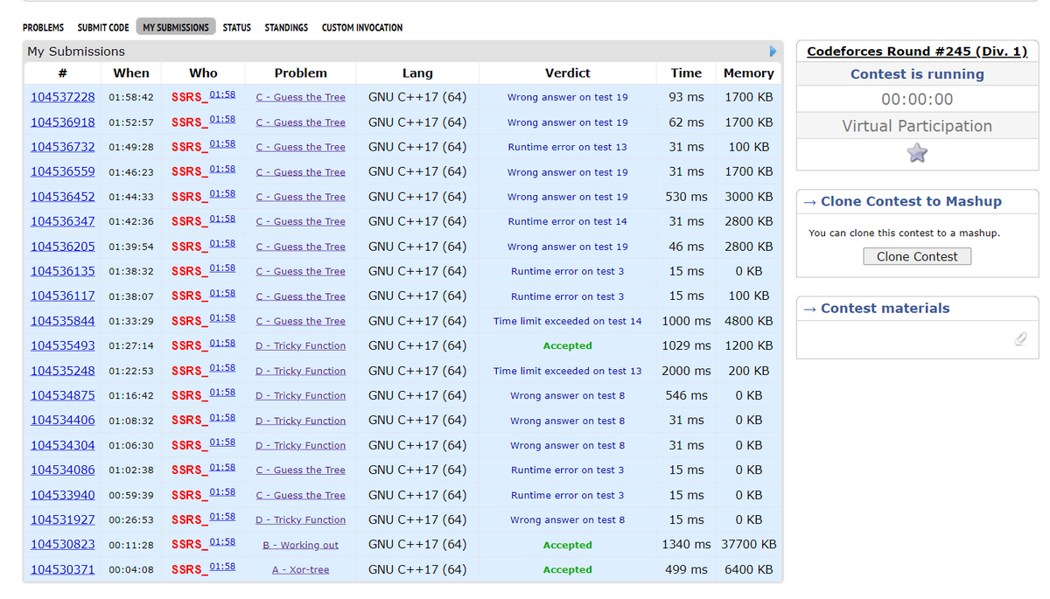Open the STATUS tab
Screen dimensions: 1050x599
tap(236, 28)
